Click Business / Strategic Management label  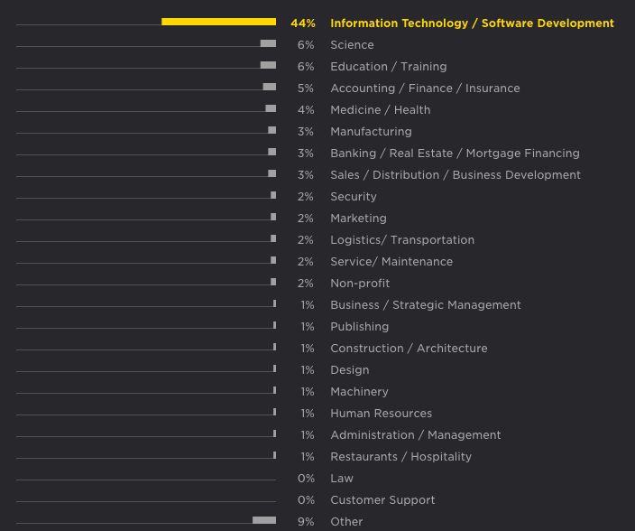click(x=426, y=305)
